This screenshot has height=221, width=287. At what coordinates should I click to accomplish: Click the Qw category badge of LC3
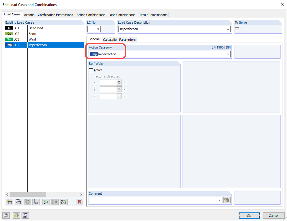coord(9,39)
